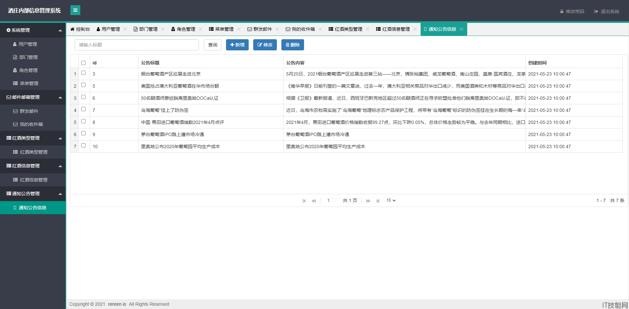629x309 pixels.
Task: Check the row with id 3
Action: coord(84,73)
